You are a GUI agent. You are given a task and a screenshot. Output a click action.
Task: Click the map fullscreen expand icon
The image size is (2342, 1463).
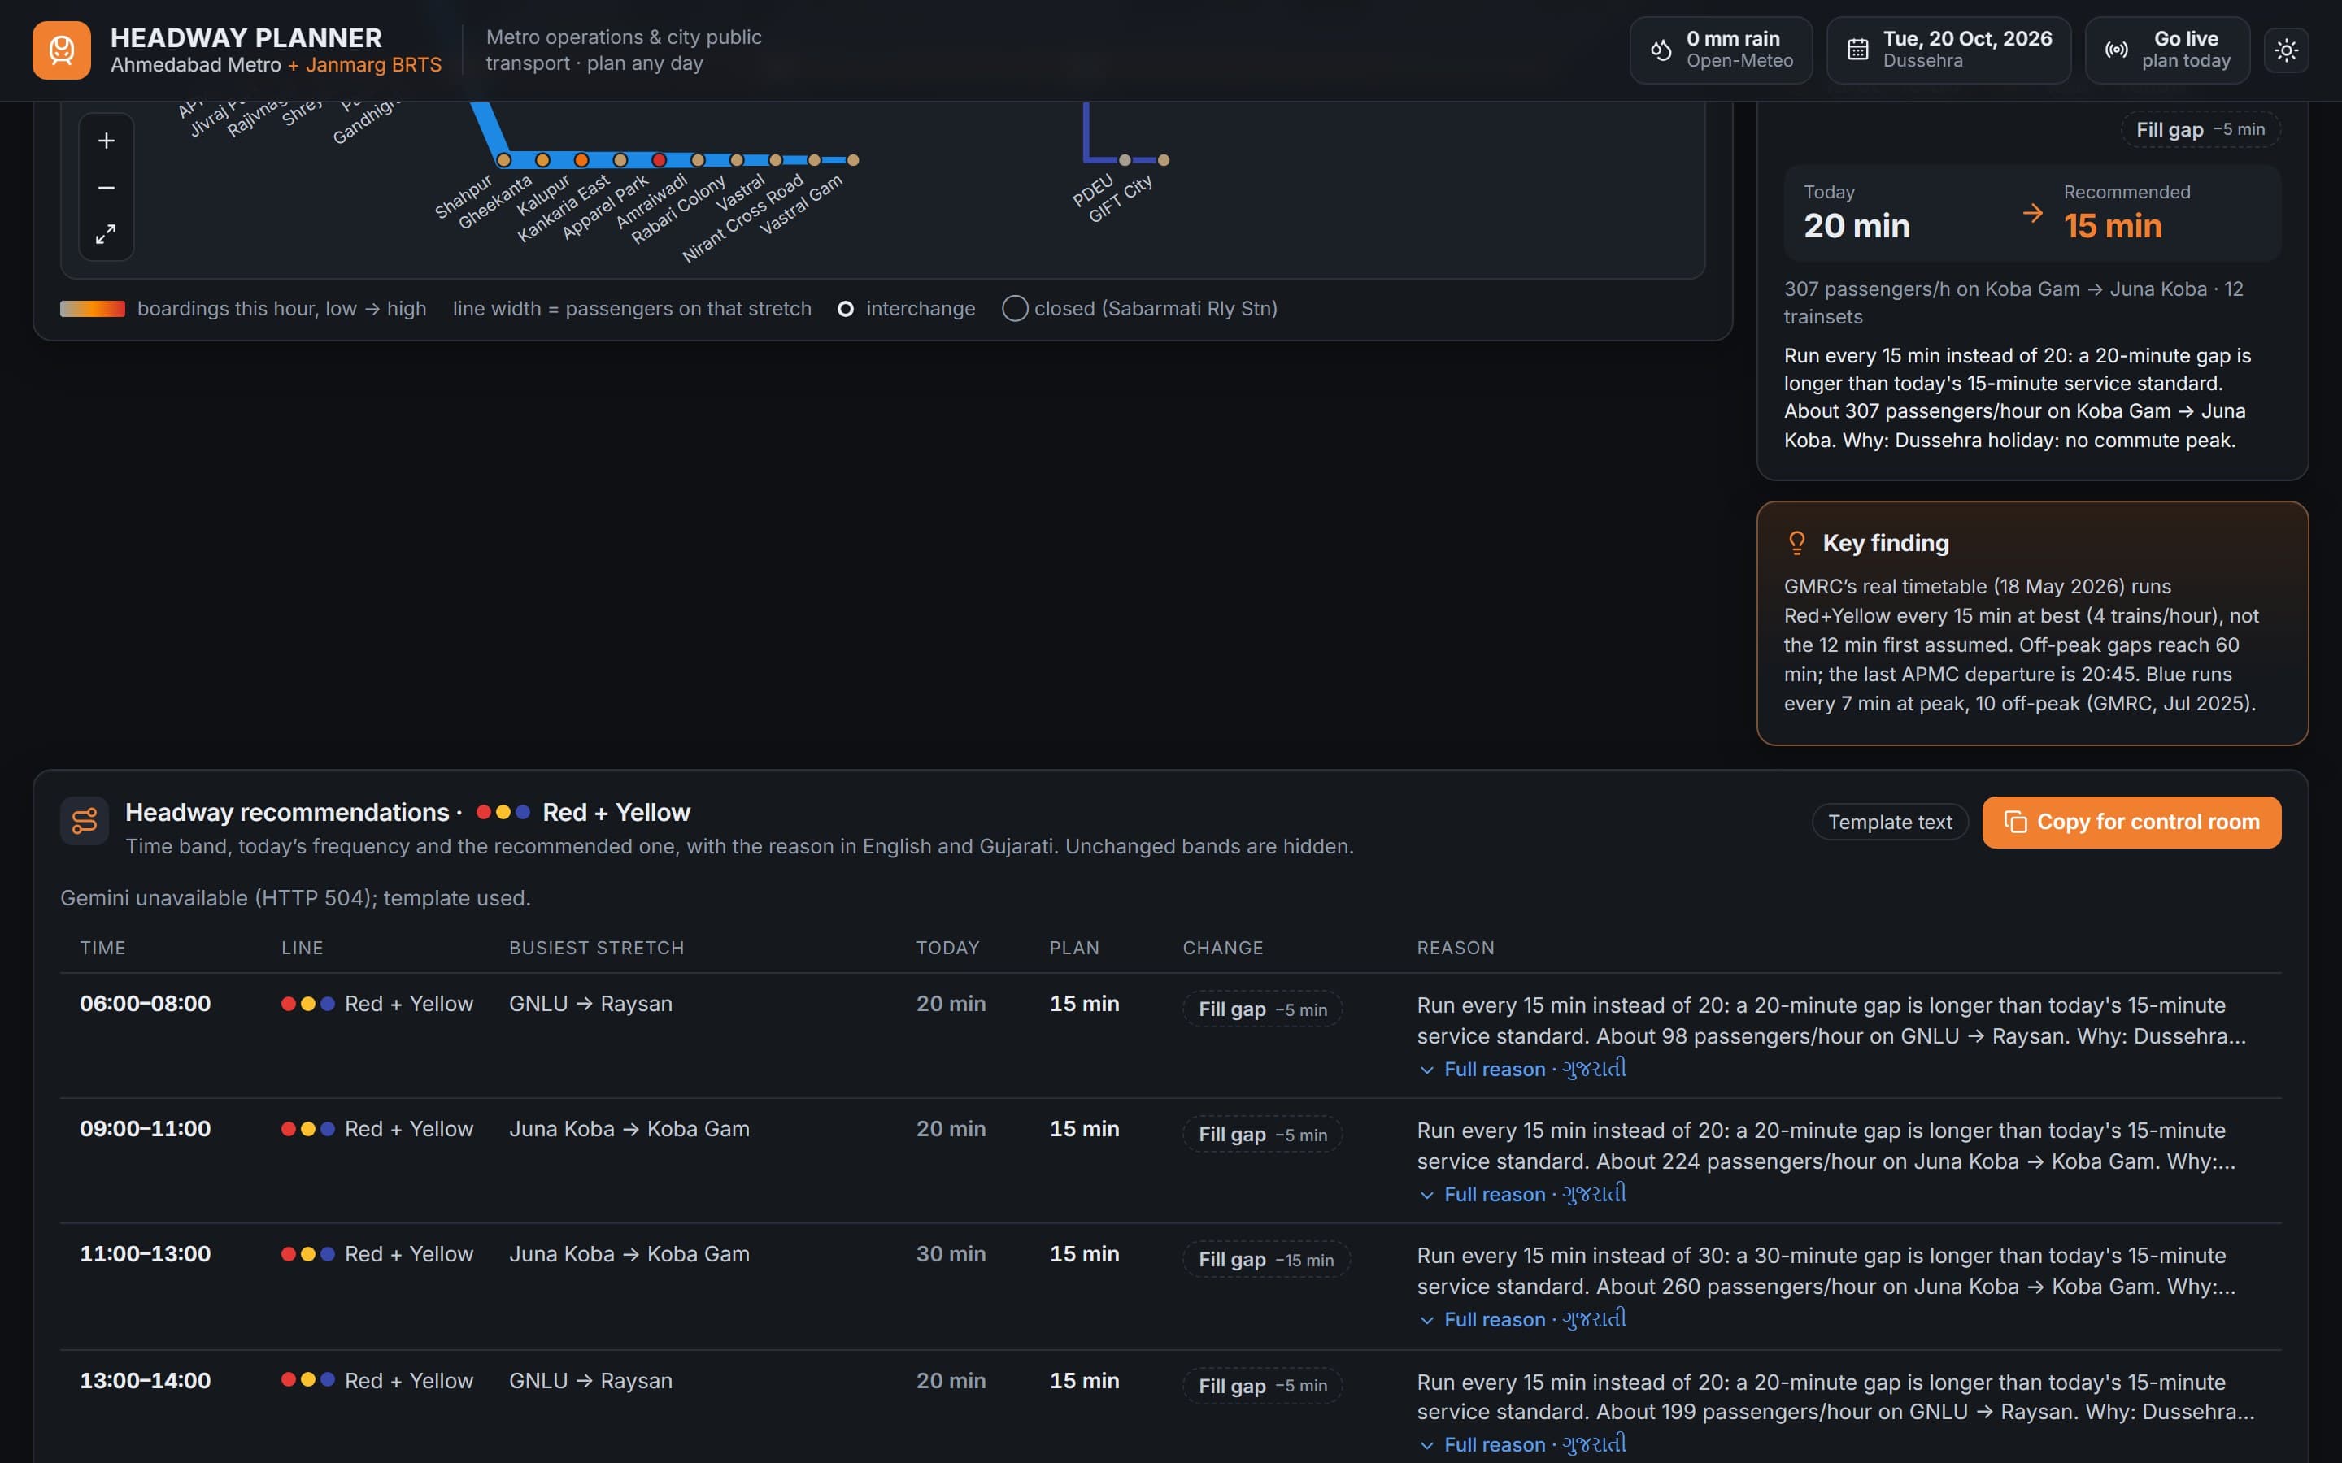107,234
